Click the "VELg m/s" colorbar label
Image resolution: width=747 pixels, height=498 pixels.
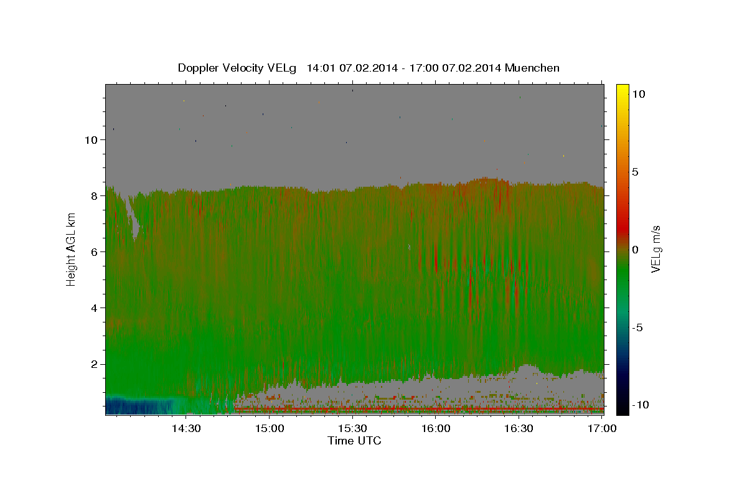tap(655, 250)
